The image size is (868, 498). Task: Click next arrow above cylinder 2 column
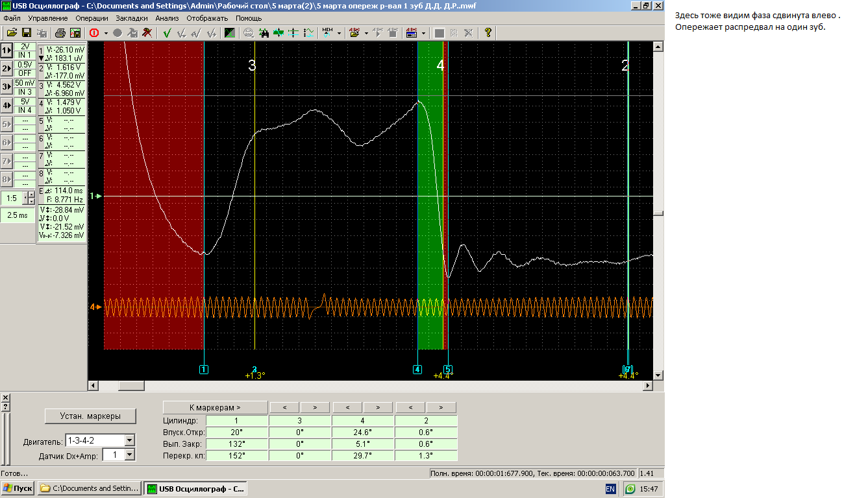click(x=441, y=407)
